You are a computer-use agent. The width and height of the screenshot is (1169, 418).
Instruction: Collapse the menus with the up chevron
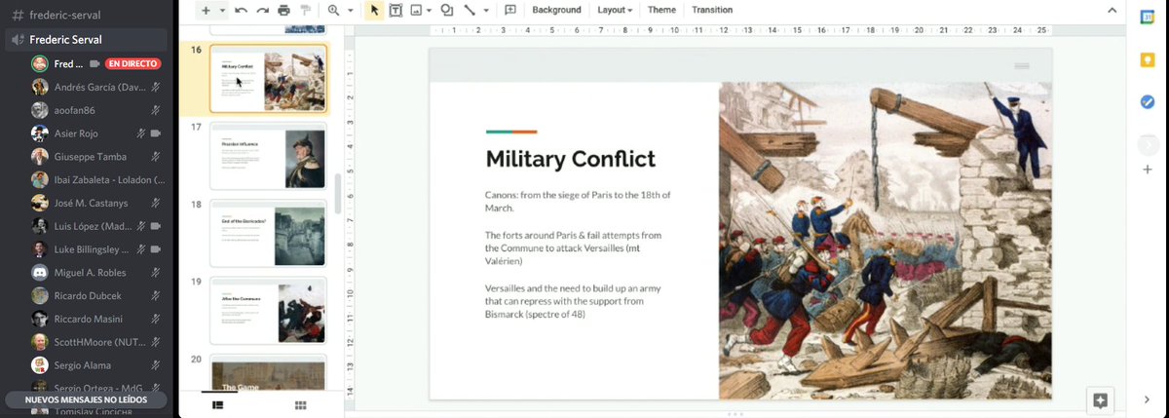pyautogui.click(x=1112, y=10)
